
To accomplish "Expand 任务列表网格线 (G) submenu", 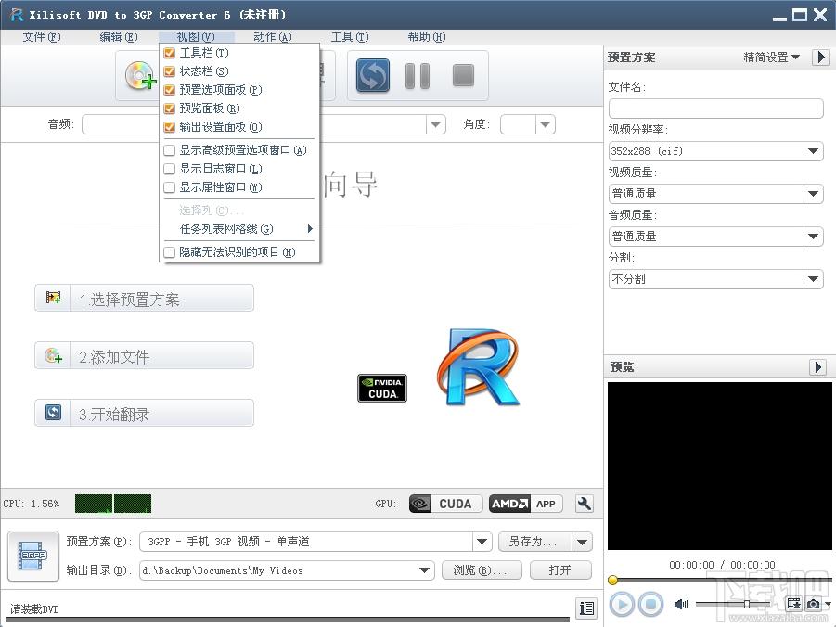I will coord(239,229).
